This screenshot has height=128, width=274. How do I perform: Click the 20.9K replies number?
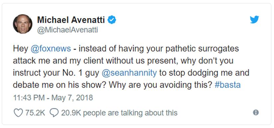coord(71,113)
